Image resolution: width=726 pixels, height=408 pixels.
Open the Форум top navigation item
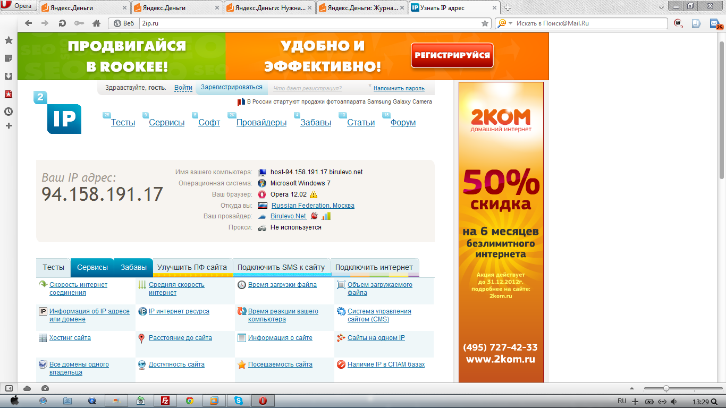(x=403, y=123)
